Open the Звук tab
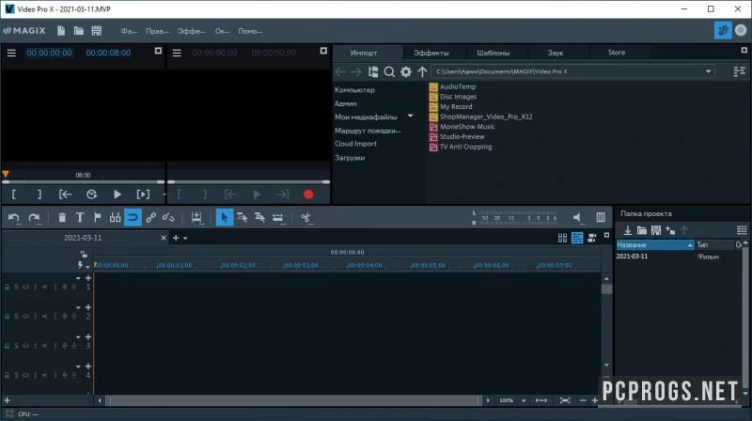The width and height of the screenshot is (752, 421). tap(555, 53)
